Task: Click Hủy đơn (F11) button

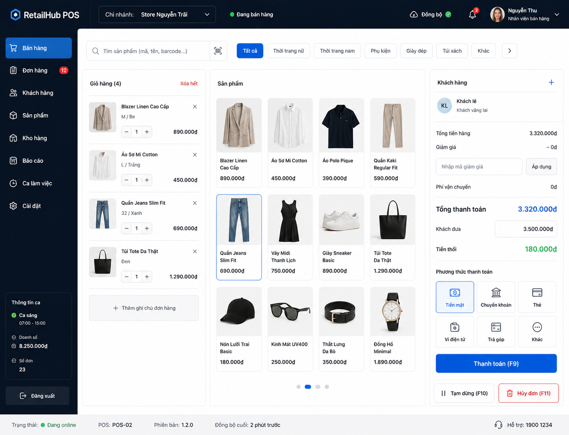Action: point(529,393)
